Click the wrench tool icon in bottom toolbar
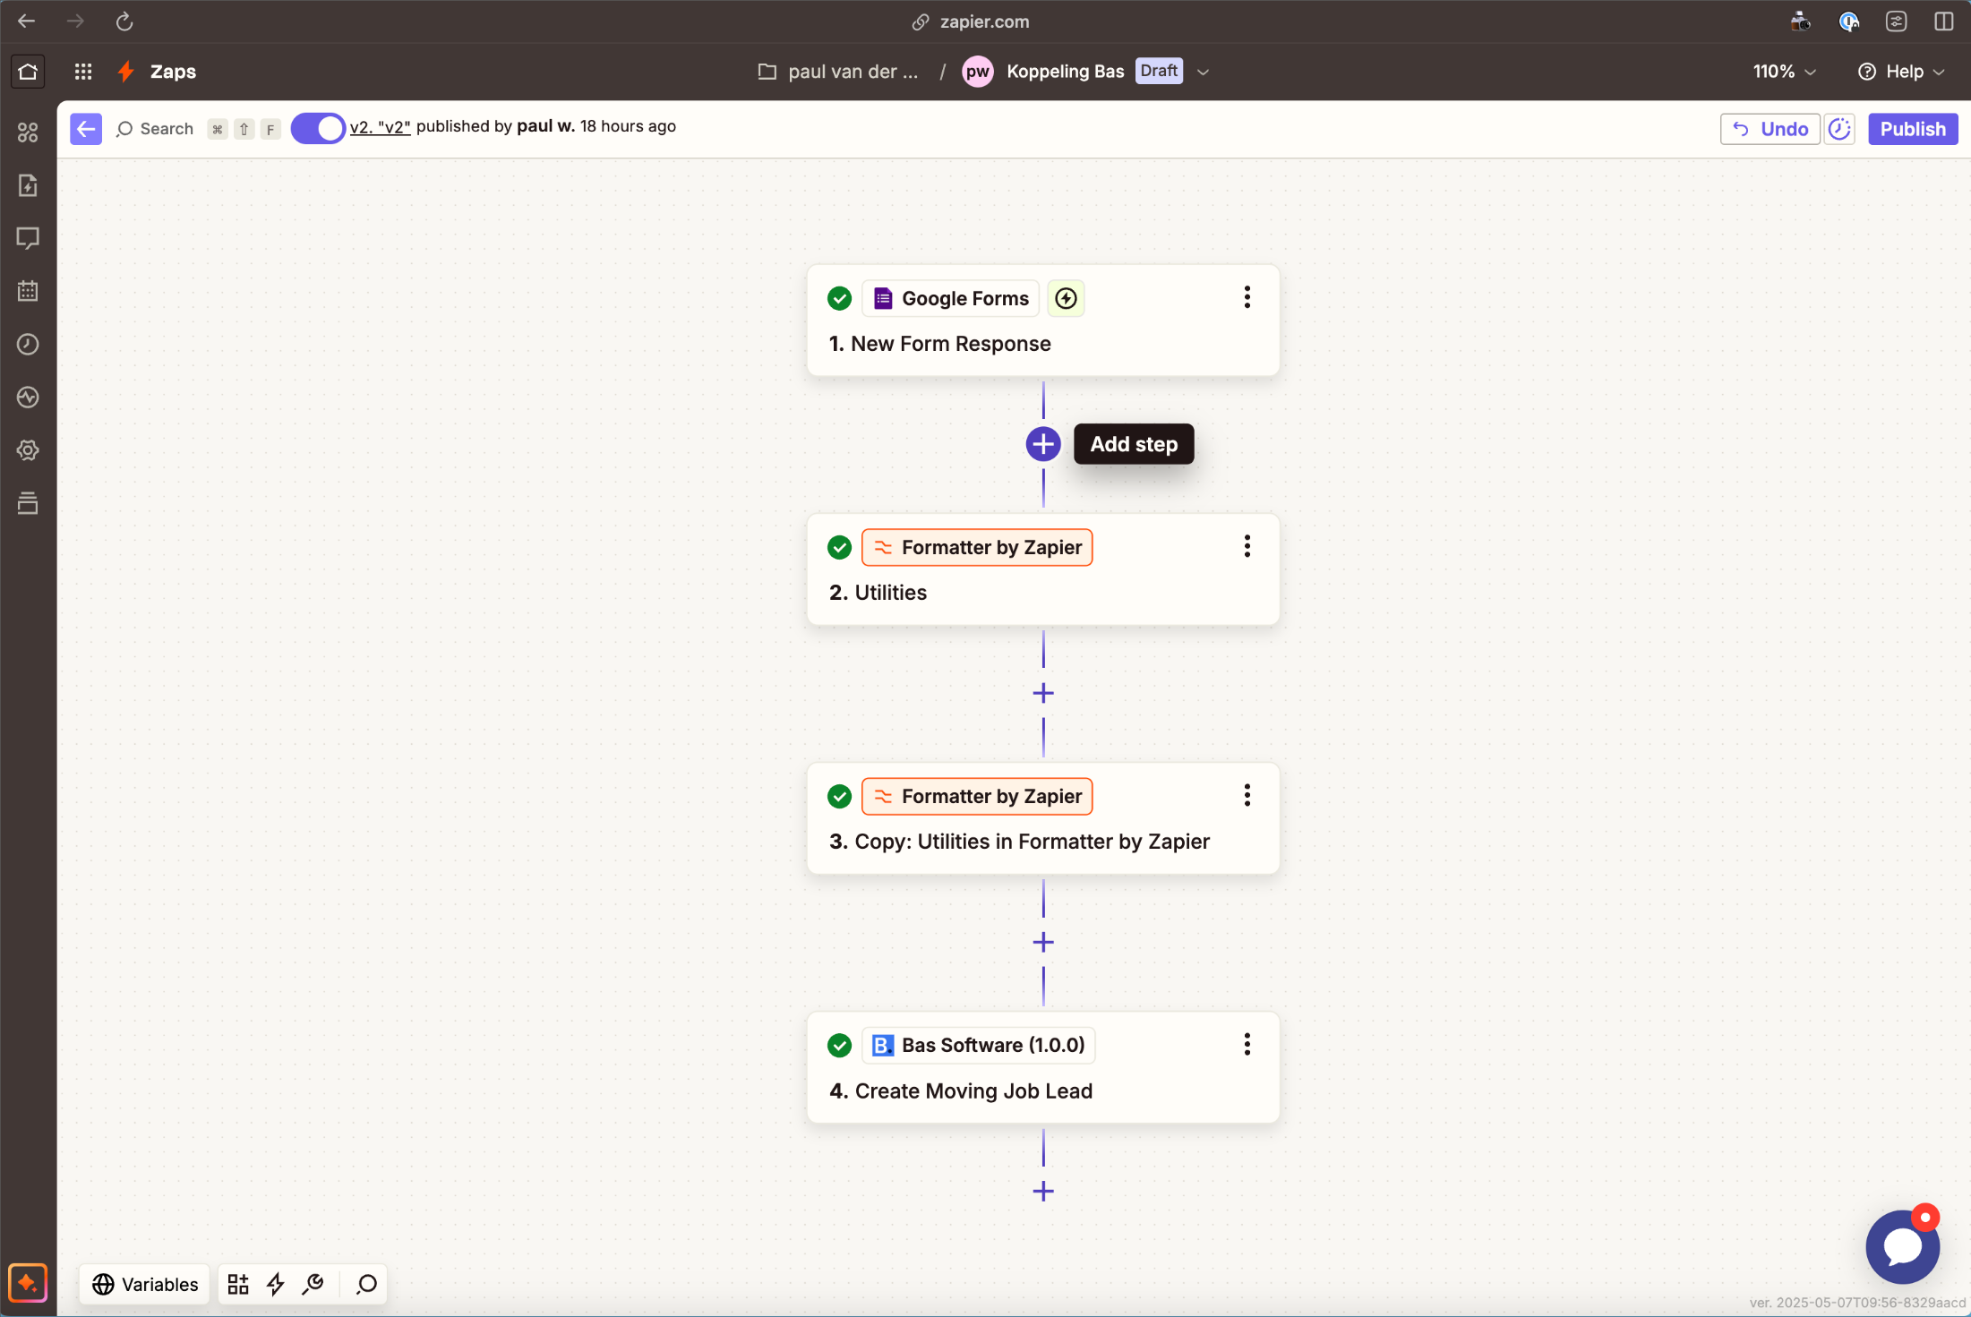The width and height of the screenshot is (1971, 1317). [x=313, y=1285]
